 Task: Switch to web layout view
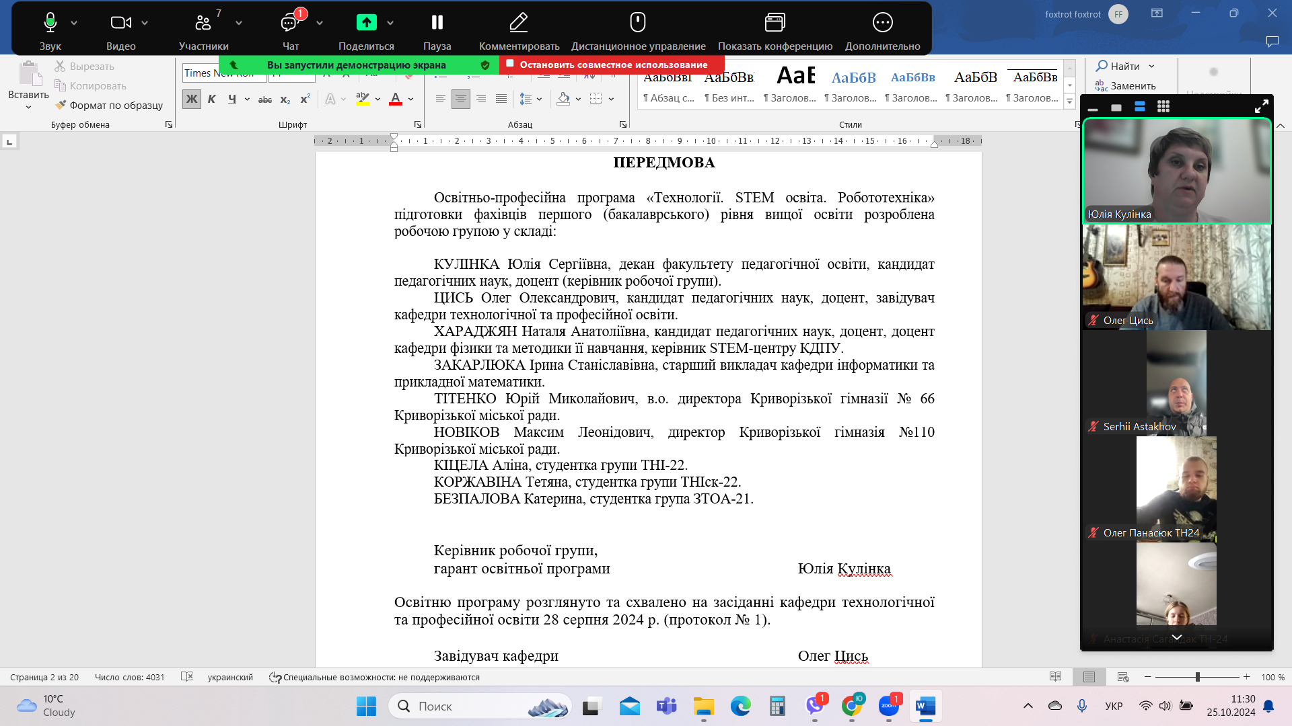tap(1123, 677)
